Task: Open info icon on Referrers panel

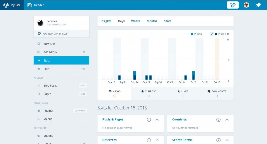Action: (x=149, y=140)
